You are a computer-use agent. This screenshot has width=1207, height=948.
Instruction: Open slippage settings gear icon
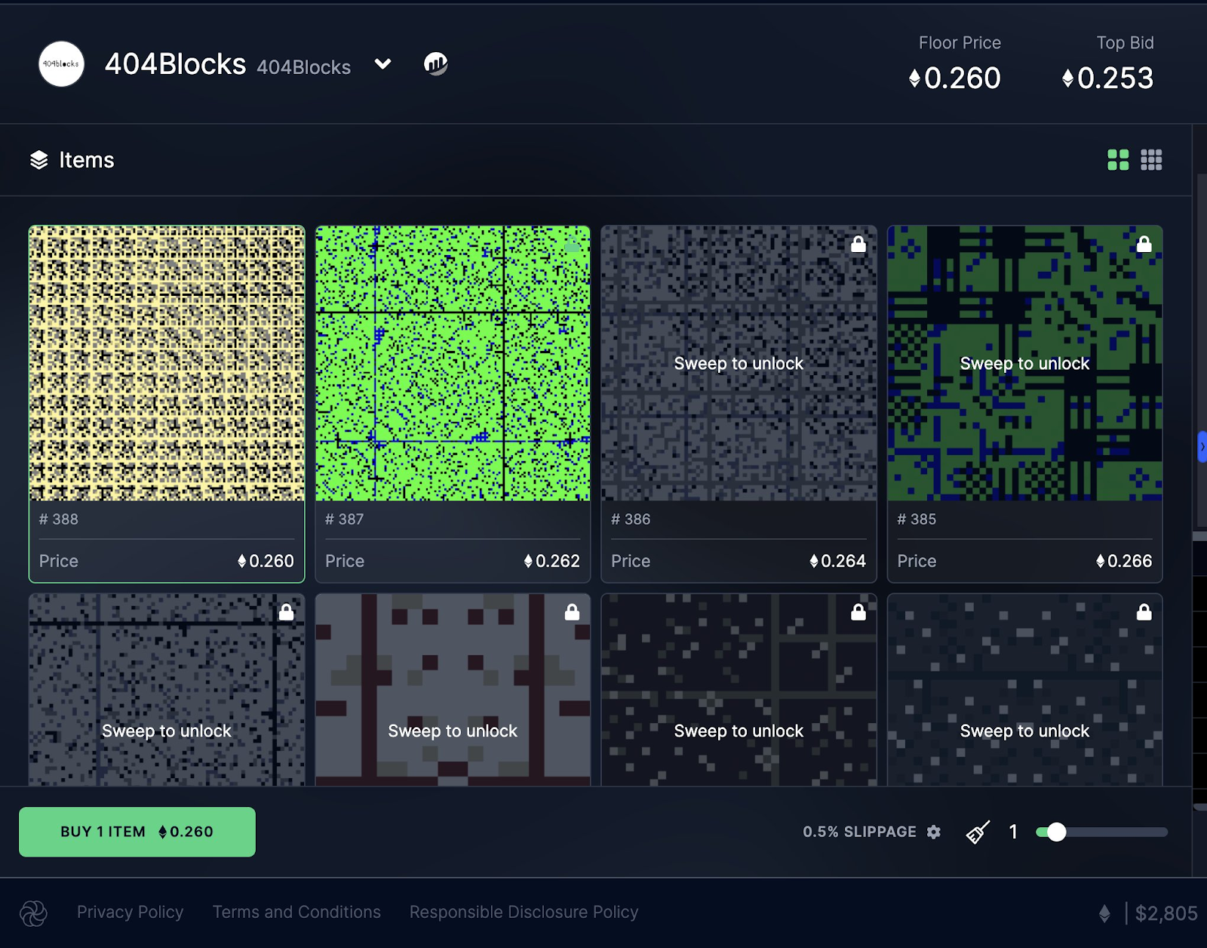(934, 832)
